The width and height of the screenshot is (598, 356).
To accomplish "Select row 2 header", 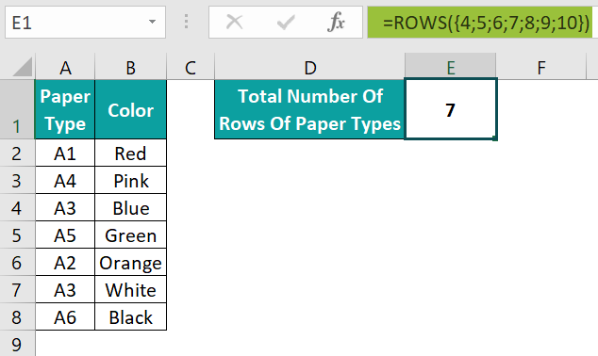I will pyautogui.click(x=17, y=153).
